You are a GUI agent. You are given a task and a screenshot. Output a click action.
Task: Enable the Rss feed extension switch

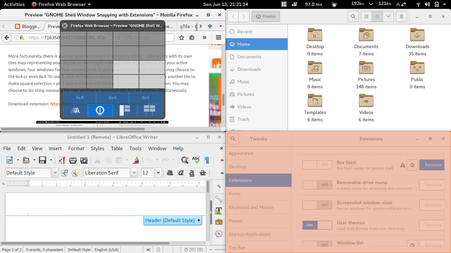[x=317, y=165]
